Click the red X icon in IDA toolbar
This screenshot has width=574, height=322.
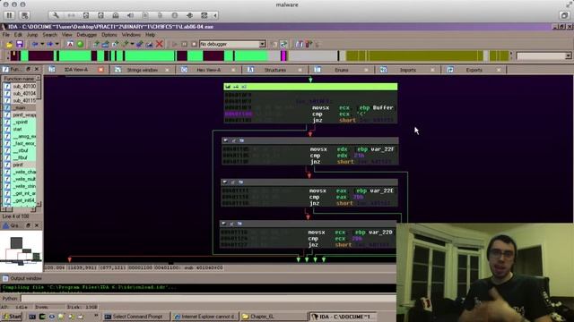(x=160, y=44)
